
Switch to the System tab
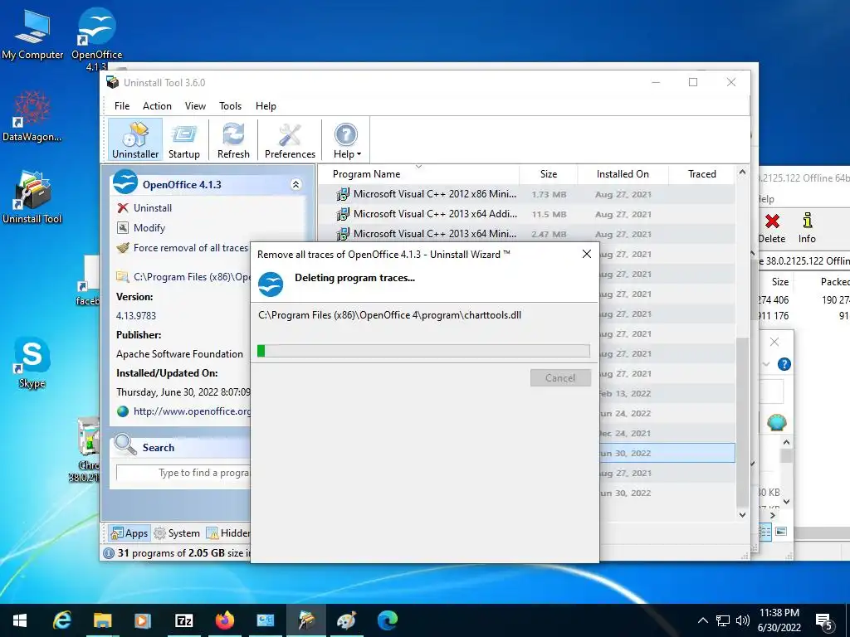[x=177, y=533]
